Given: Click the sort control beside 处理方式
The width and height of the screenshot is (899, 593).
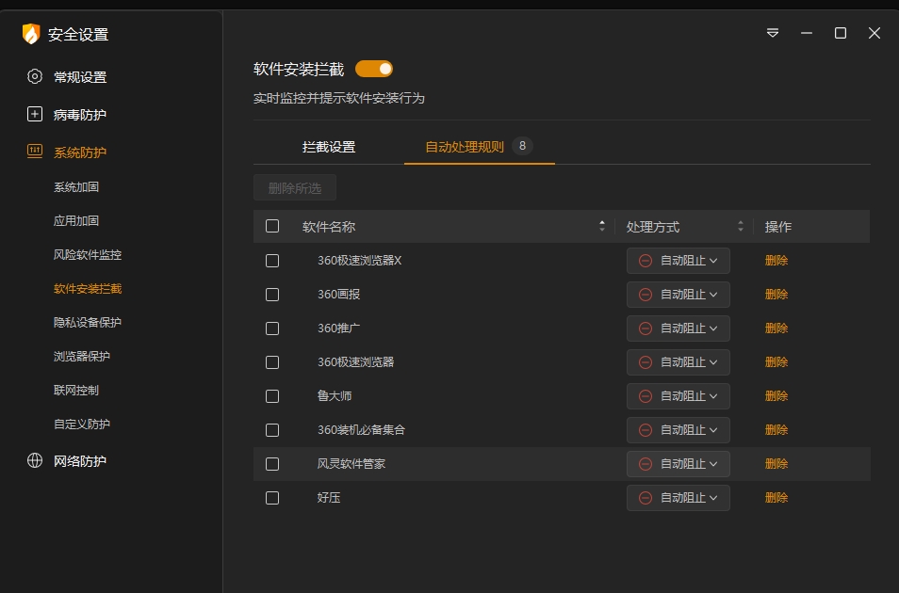Looking at the screenshot, I should point(741,226).
